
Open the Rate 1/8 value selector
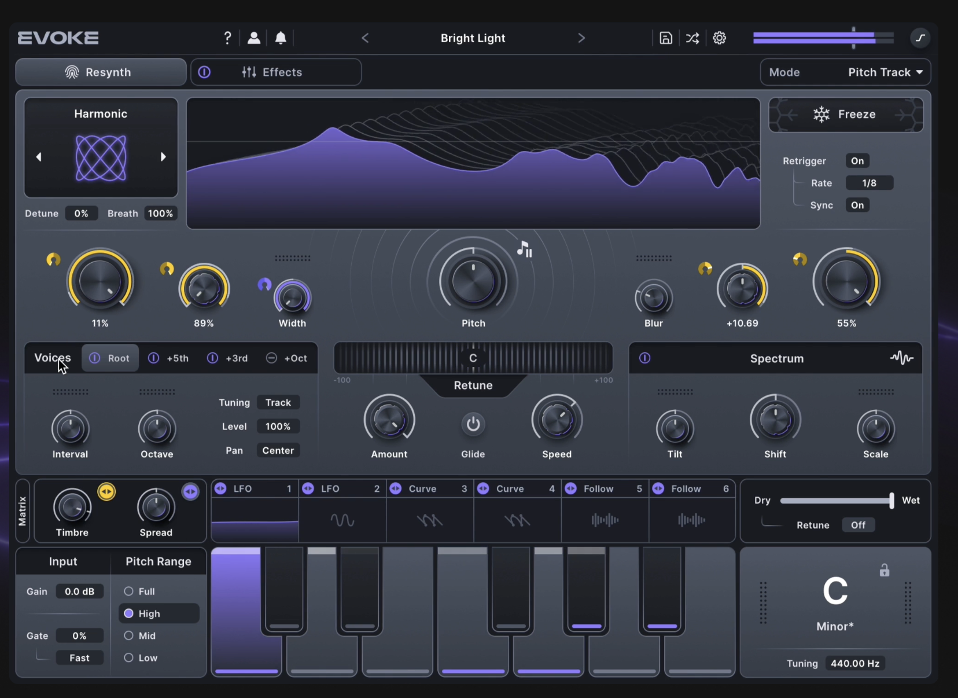(869, 183)
